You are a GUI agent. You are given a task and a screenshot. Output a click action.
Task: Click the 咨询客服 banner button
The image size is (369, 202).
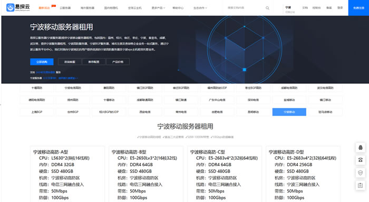[x=70, y=62]
